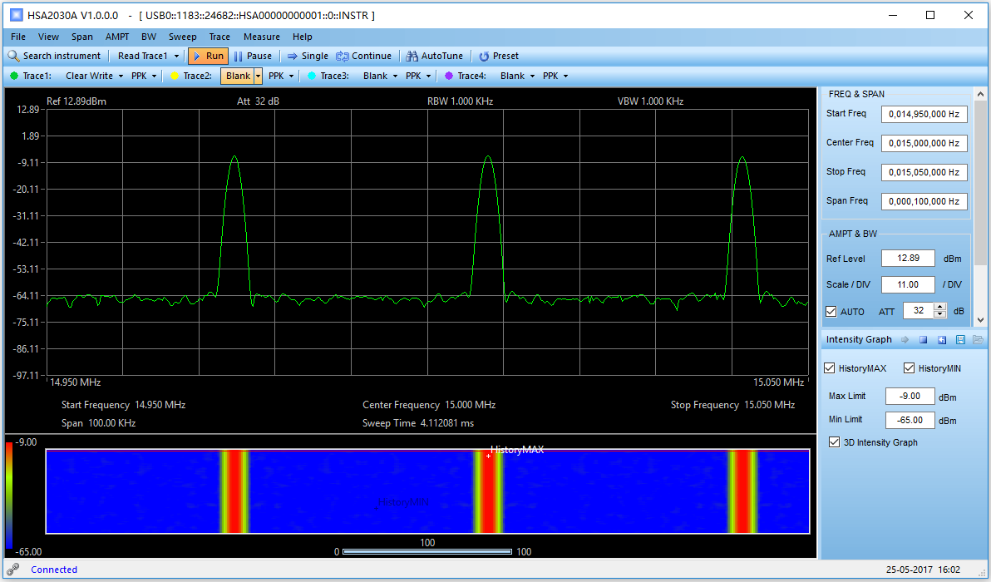Reset instrument with the Preset icon
Image resolution: width=991 pixels, height=582 pixels.
[484, 56]
